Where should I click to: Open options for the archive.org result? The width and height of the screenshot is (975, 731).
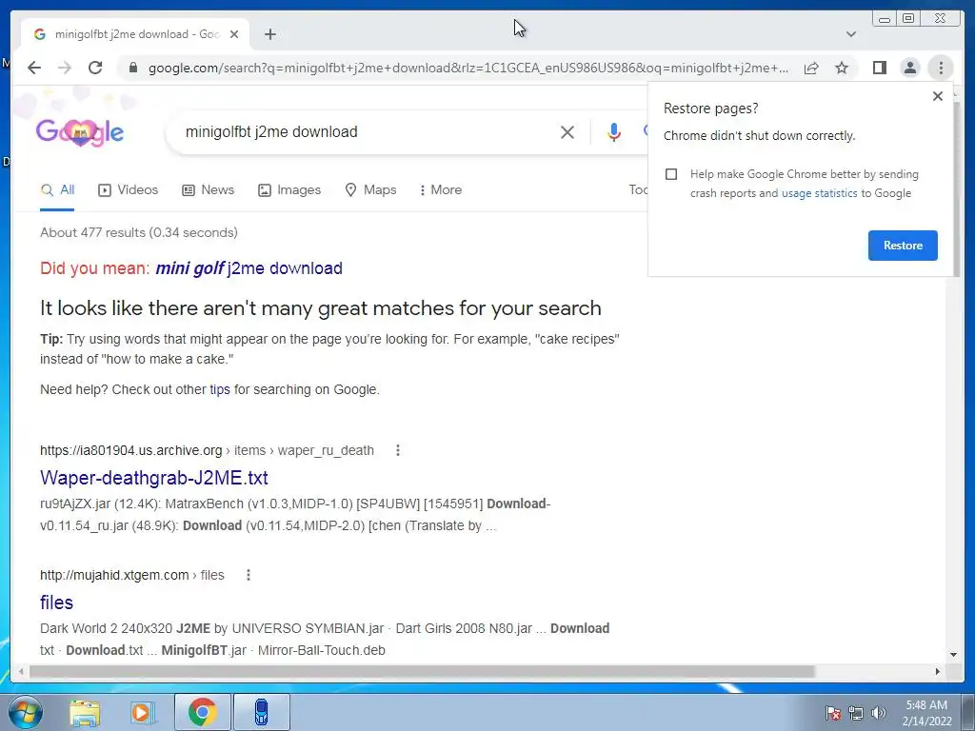coord(398,450)
